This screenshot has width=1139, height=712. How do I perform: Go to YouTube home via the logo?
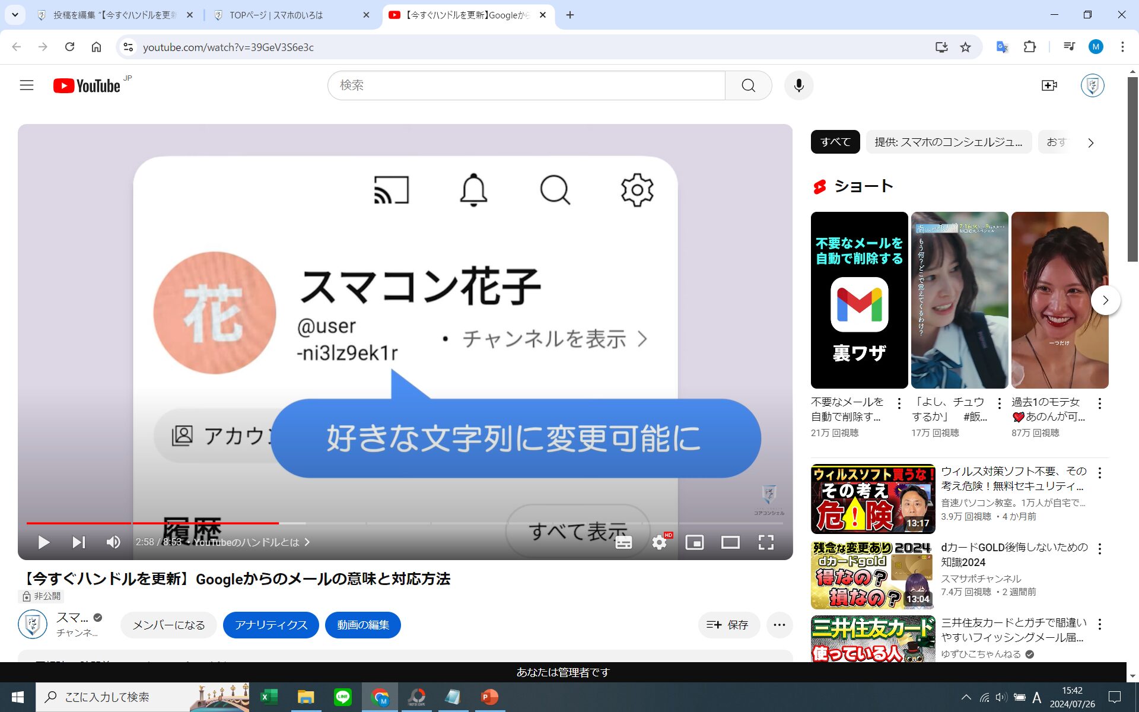[x=87, y=86]
